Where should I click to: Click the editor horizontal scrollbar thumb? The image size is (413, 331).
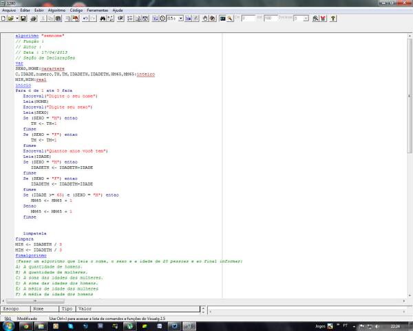coord(35,301)
